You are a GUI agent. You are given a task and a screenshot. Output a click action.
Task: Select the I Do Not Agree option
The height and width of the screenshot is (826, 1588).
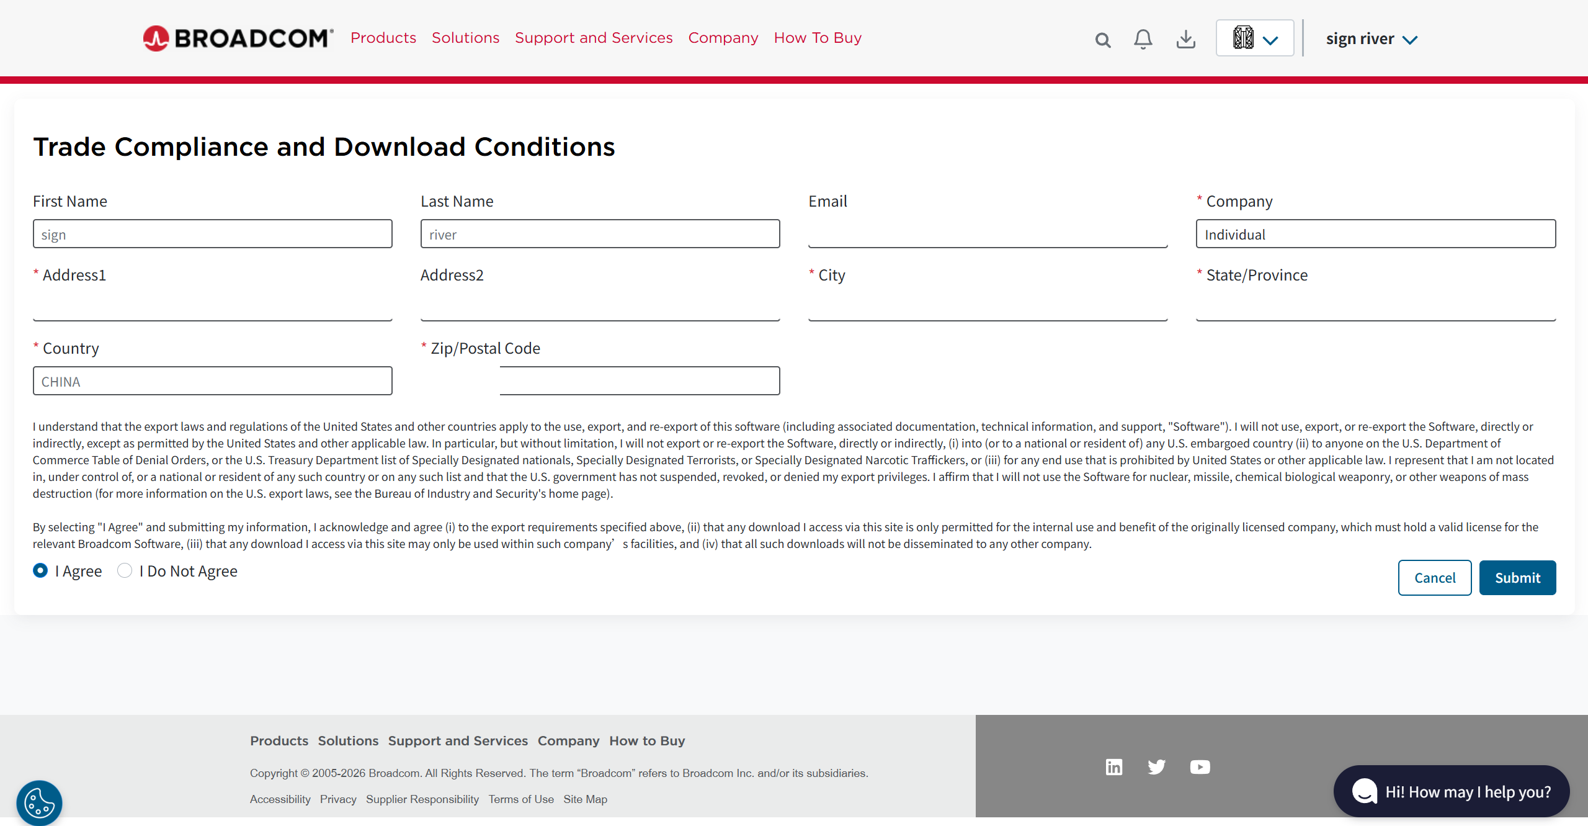click(x=125, y=571)
